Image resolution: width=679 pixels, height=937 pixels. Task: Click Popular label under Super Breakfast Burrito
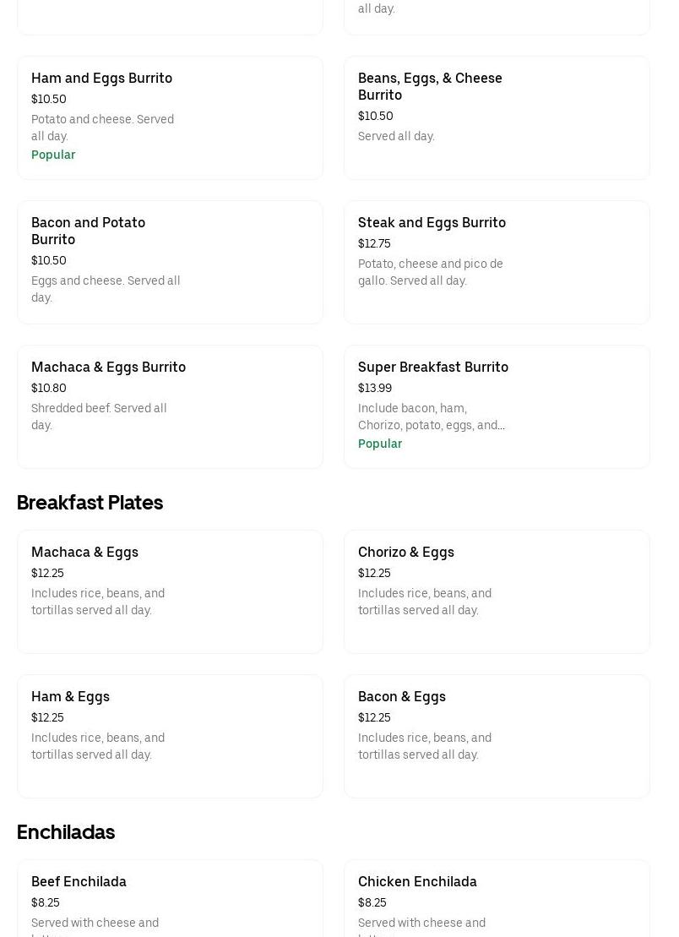(380, 444)
